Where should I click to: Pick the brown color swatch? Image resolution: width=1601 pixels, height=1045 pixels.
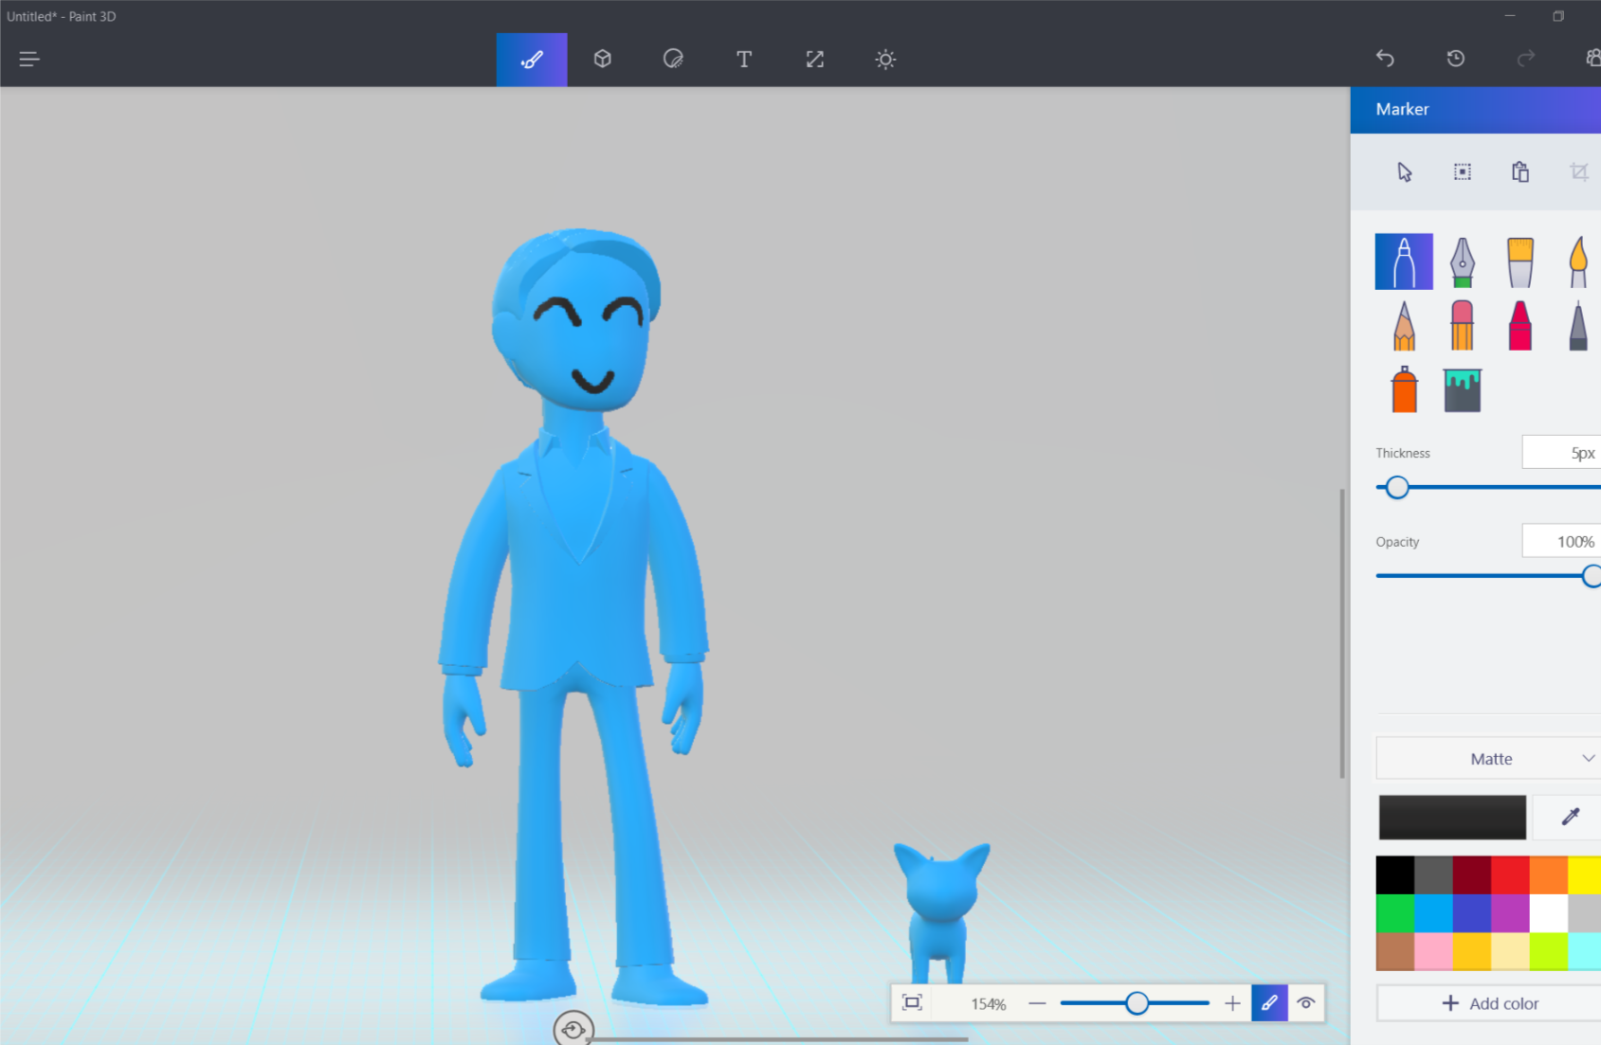tap(1395, 951)
